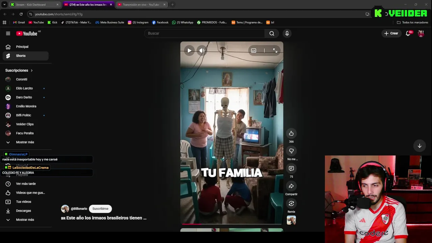Expand the Suscripciones section

[19, 71]
